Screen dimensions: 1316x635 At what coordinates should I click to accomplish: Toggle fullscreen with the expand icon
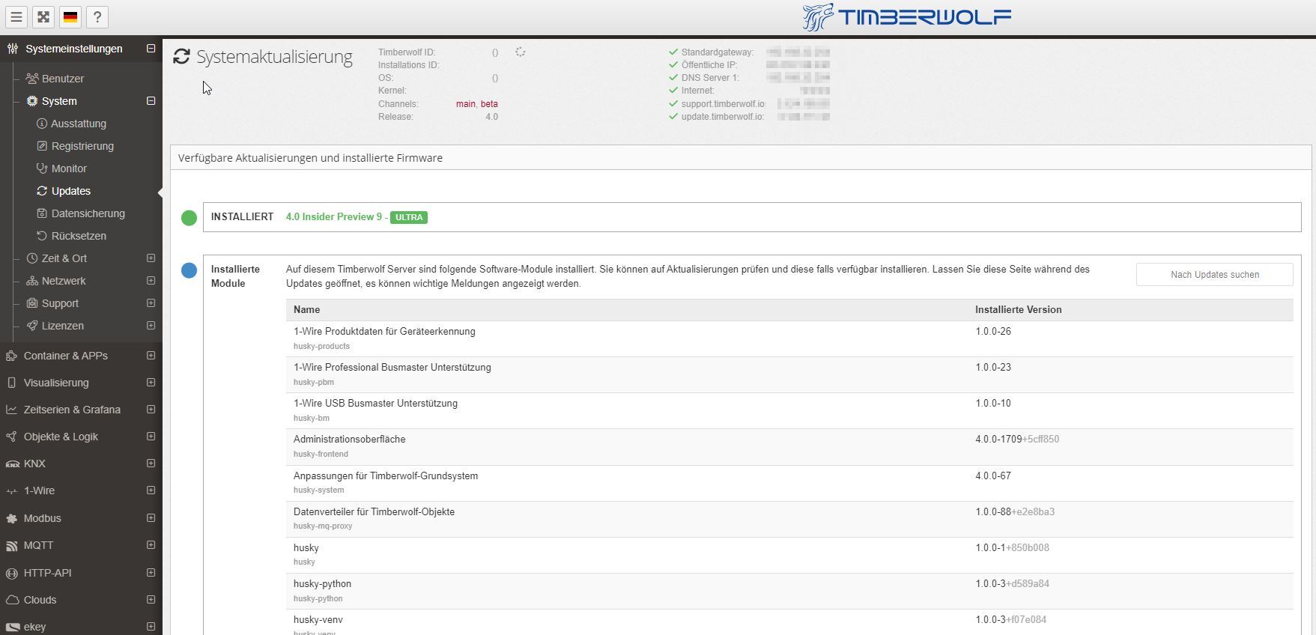point(43,16)
